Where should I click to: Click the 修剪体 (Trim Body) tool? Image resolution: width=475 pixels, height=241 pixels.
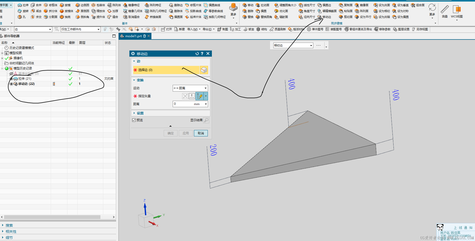click(51, 5)
